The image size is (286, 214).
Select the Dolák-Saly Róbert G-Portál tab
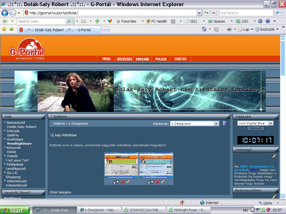coord(59,30)
